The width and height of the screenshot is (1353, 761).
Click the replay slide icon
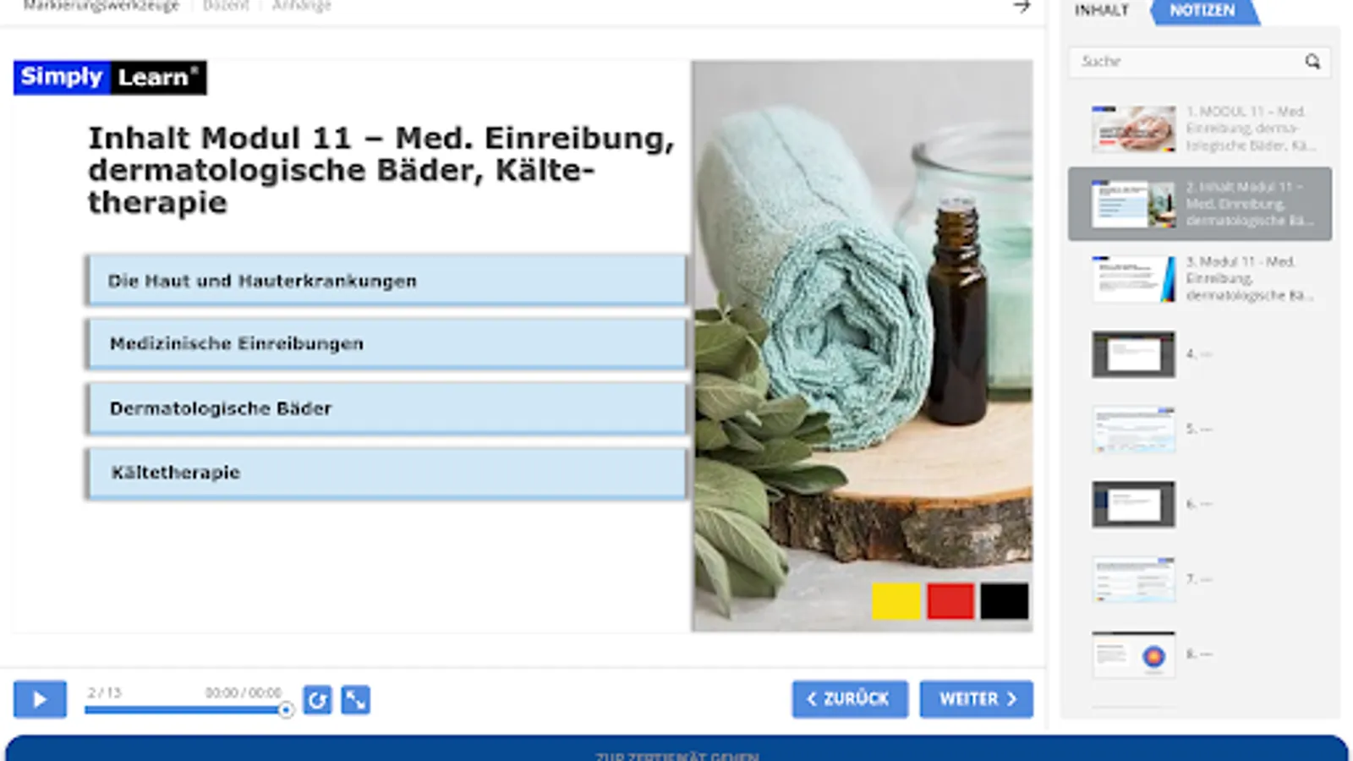[317, 700]
